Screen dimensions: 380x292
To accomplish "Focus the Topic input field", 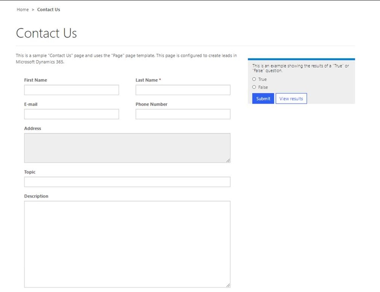I will pyautogui.click(x=127, y=182).
